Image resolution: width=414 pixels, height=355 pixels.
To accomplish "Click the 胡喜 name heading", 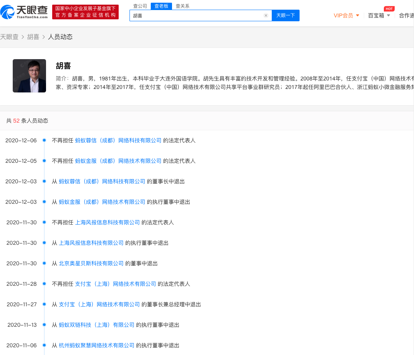I will pyautogui.click(x=63, y=66).
